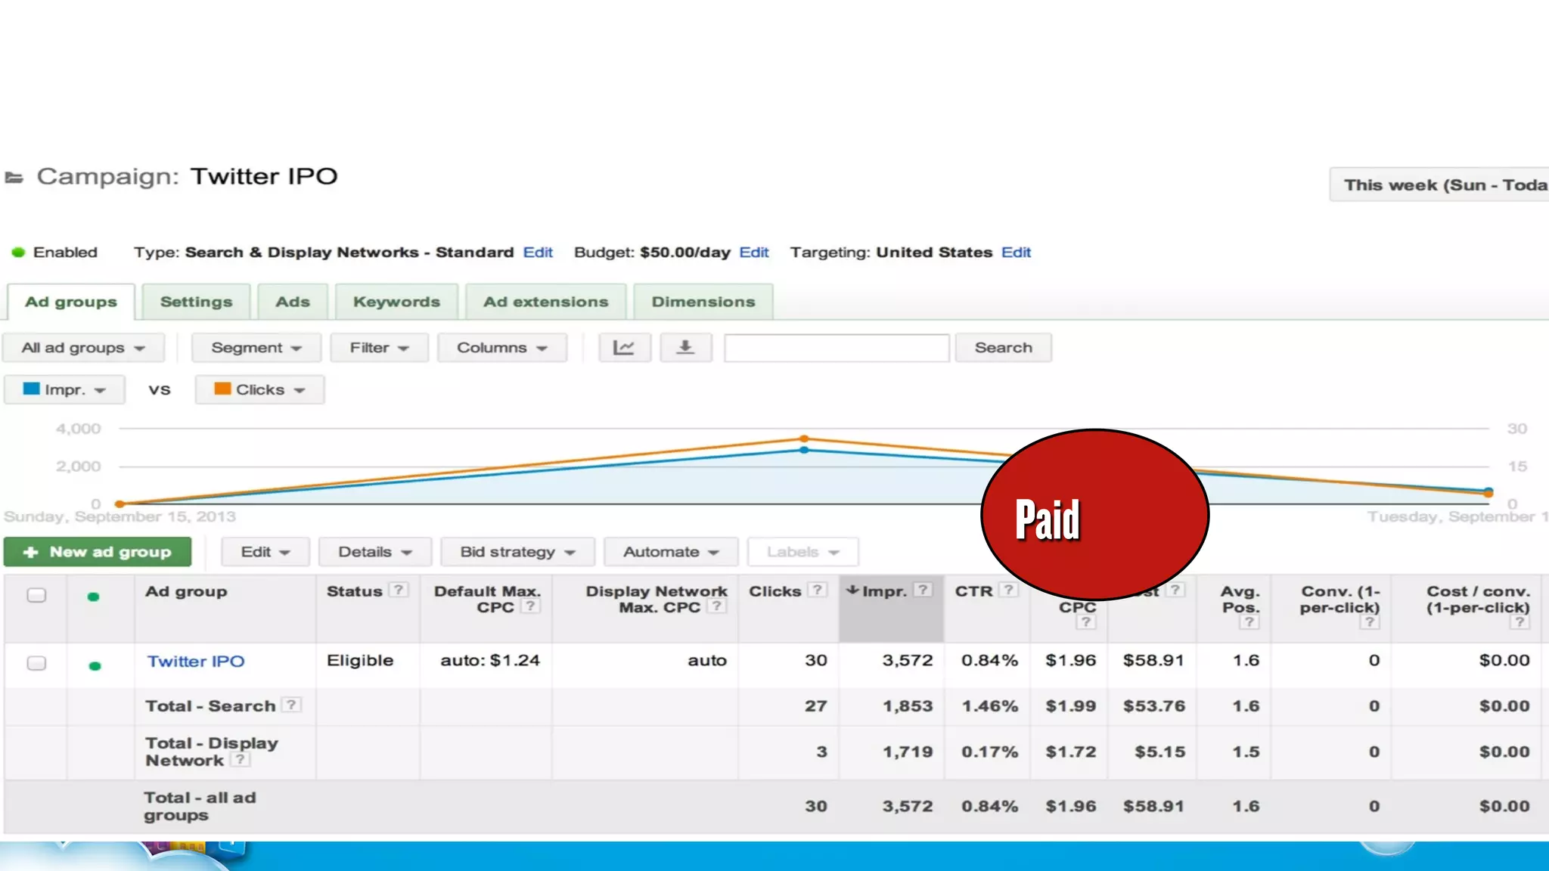Click the chart toggle graph icon

pos(624,348)
